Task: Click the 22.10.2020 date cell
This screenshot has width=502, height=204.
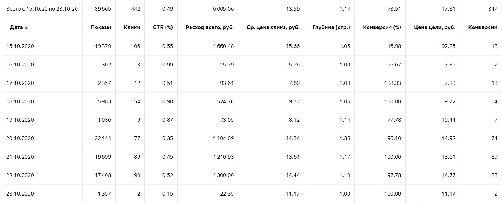Action: click(20, 175)
